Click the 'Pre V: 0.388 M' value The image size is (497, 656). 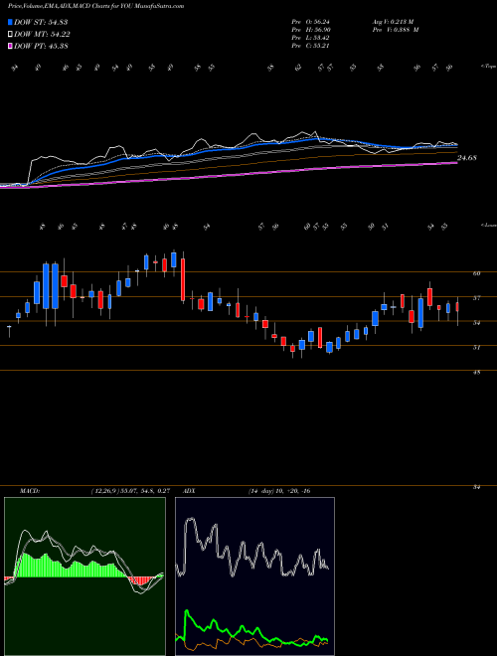pos(395,30)
